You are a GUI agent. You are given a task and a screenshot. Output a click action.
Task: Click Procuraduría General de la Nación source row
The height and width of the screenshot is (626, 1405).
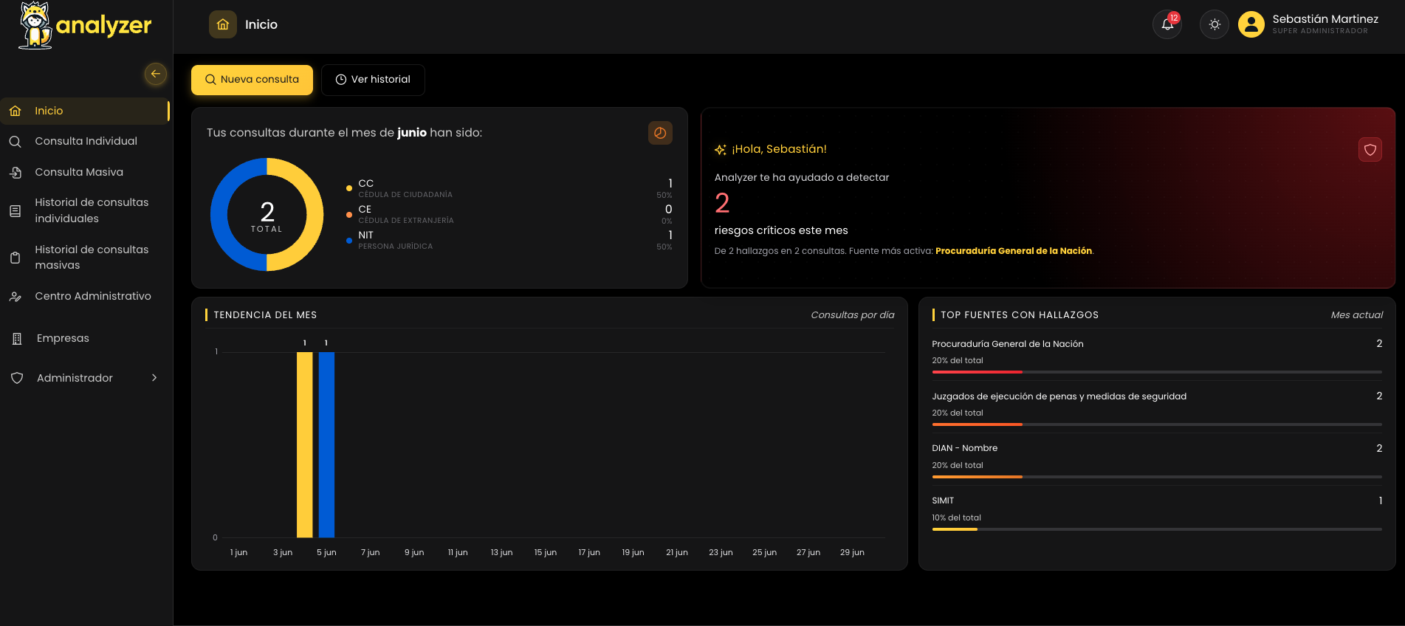click(1157, 355)
